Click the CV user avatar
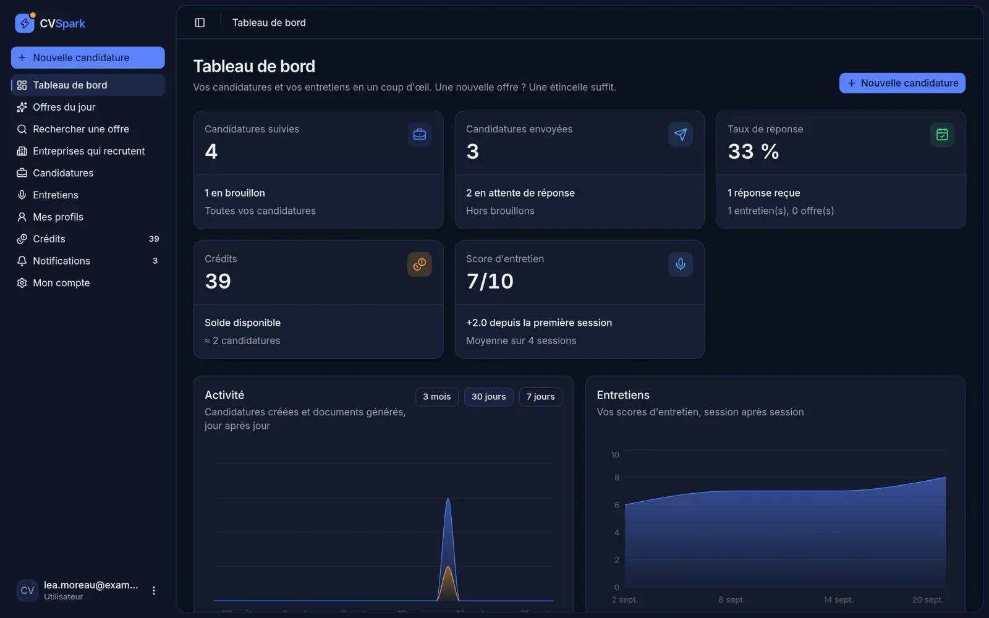 click(x=27, y=591)
